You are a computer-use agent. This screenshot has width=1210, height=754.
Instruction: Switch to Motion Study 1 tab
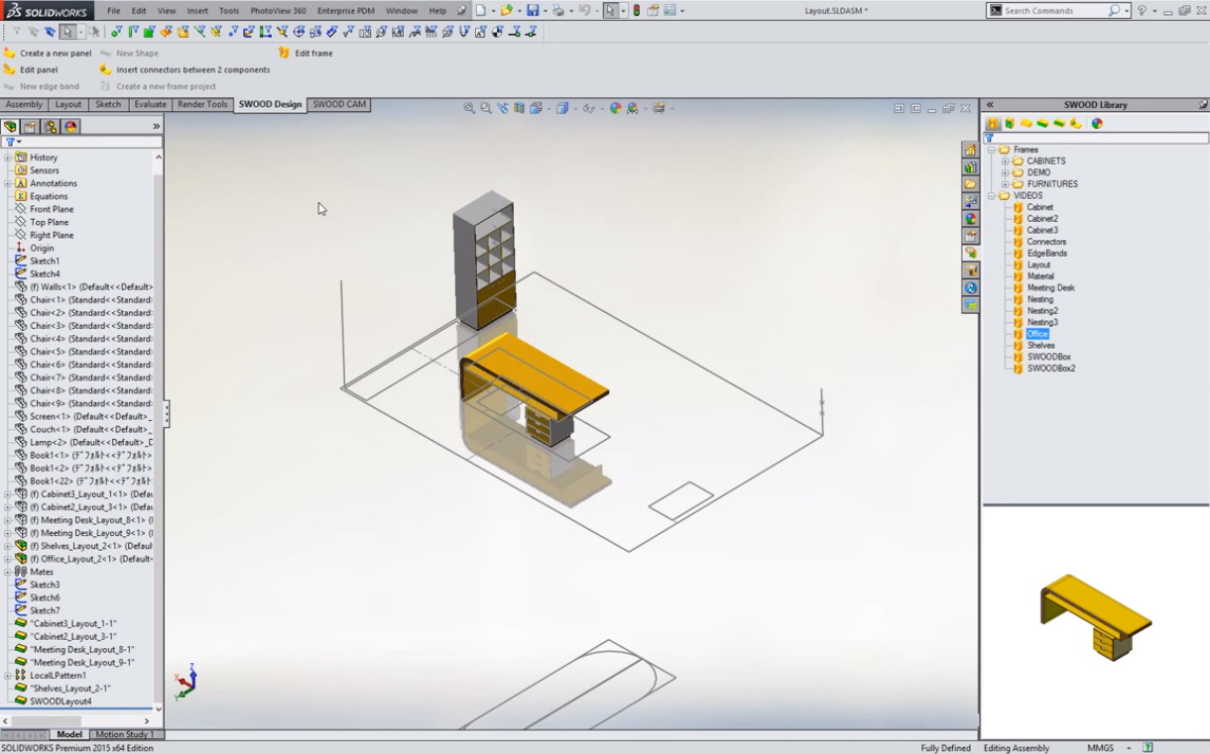click(x=124, y=734)
